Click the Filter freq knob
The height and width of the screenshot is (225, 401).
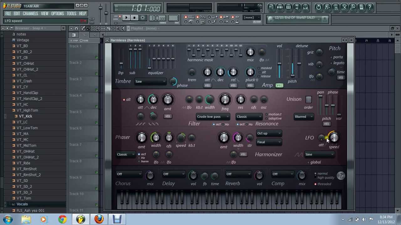[x=225, y=100]
